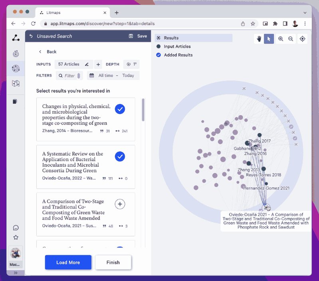319x281 pixels.
Task: Toggle Input Articles legend item
Action: pos(174,46)
